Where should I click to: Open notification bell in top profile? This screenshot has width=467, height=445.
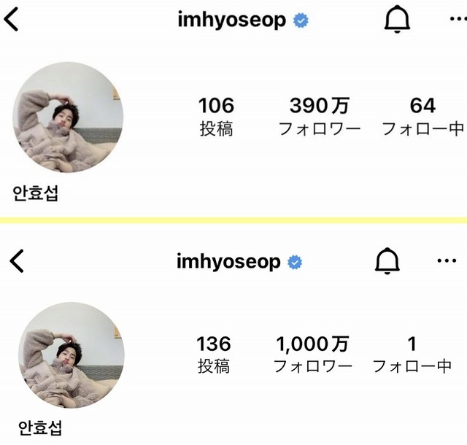pos(397,19)
